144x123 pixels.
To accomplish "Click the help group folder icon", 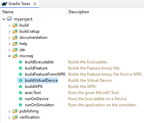I will 15,44.
